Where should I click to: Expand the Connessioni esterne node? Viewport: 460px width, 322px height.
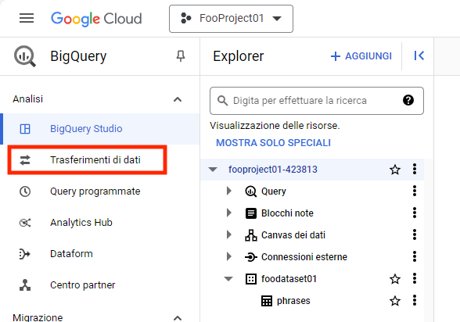point(228,256)
